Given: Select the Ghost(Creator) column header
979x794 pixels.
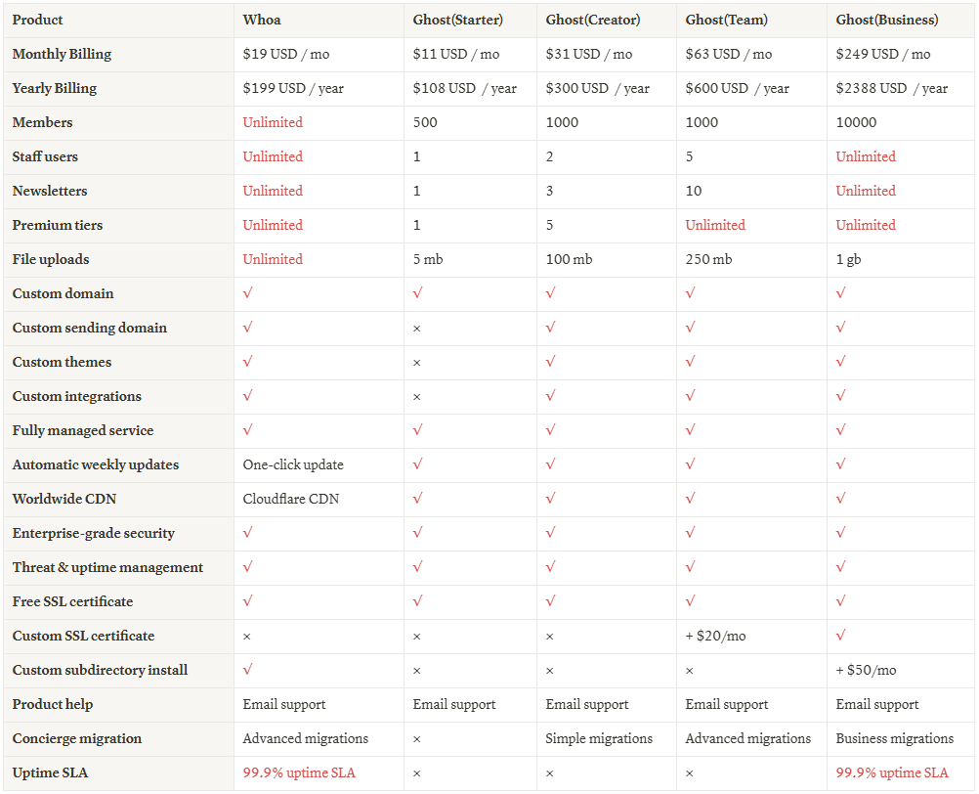Looking at the screenshot, I should (593, 20).
